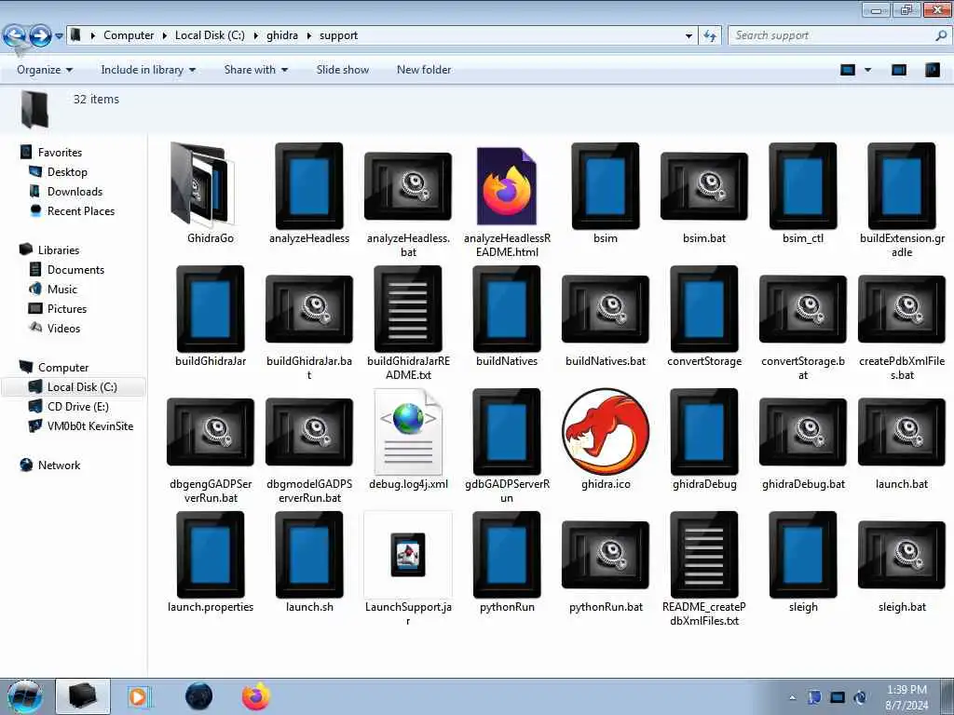
Task: Select the createPdbXmlFiles.bat file icon
Action: 902,309
